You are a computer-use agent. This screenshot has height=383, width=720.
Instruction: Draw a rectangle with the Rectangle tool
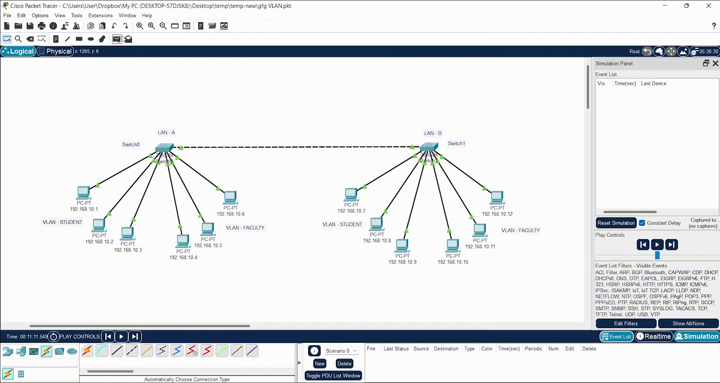(79, 39)
